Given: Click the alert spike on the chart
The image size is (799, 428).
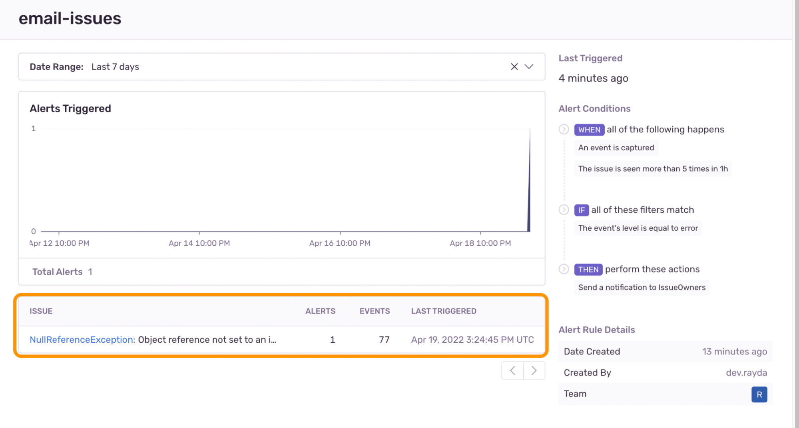Looking at the screenshot, I should pyautogui.click(x=529, y=180).
